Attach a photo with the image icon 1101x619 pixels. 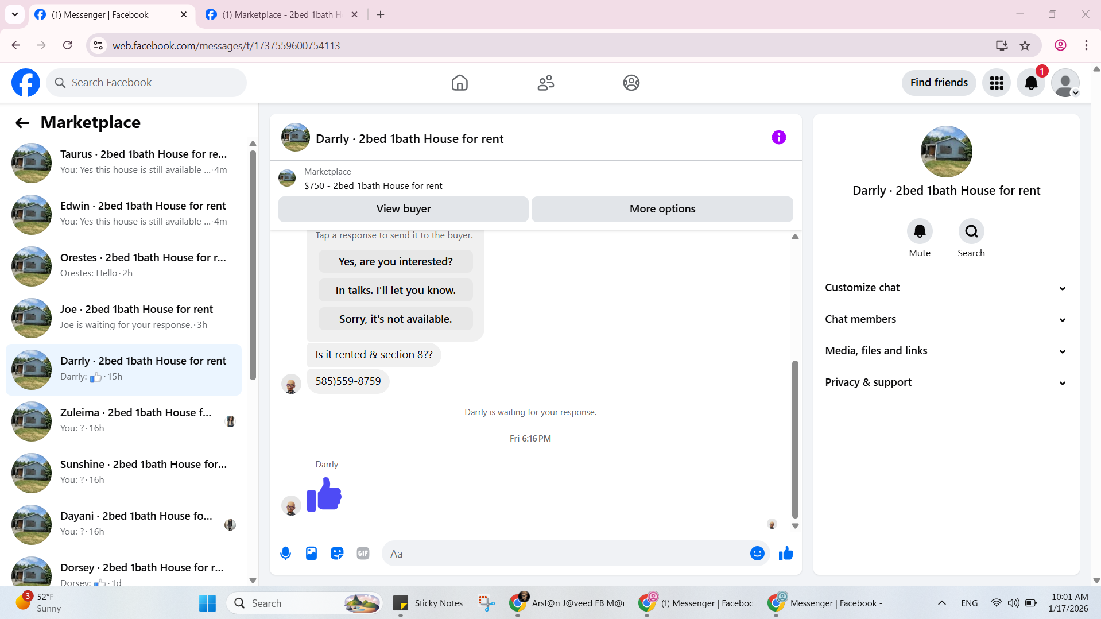[311, 554]
